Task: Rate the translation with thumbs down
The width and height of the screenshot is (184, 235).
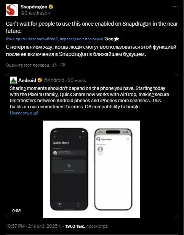Action: pyautogui.click(x=63, y=65)
